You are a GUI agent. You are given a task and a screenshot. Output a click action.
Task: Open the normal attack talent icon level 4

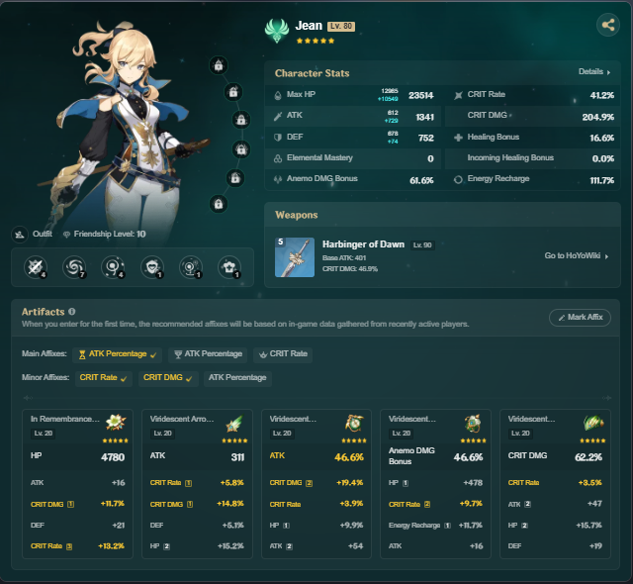36,267
